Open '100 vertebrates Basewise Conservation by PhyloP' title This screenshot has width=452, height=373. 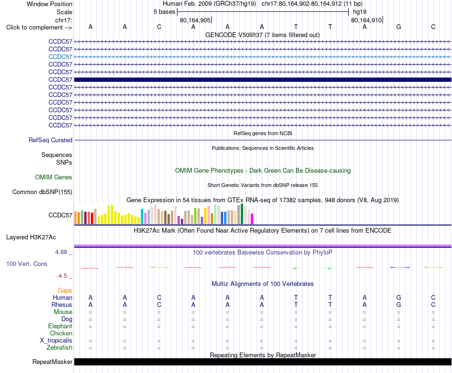263,253
